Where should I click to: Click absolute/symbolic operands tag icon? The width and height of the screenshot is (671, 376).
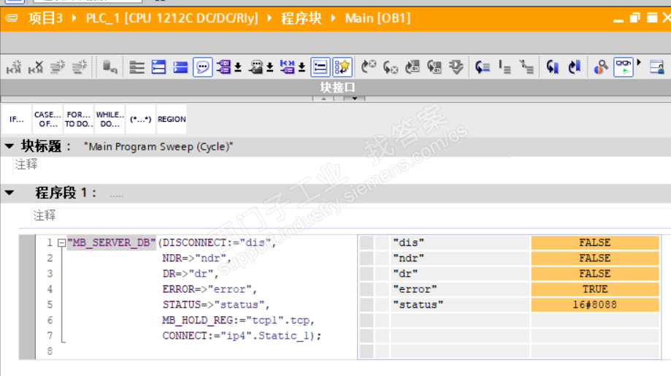coord(223,67)
